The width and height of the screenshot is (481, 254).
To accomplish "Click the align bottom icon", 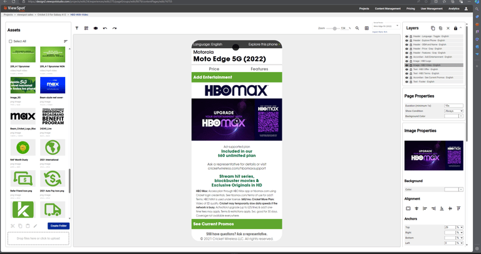I will [442, 208].
